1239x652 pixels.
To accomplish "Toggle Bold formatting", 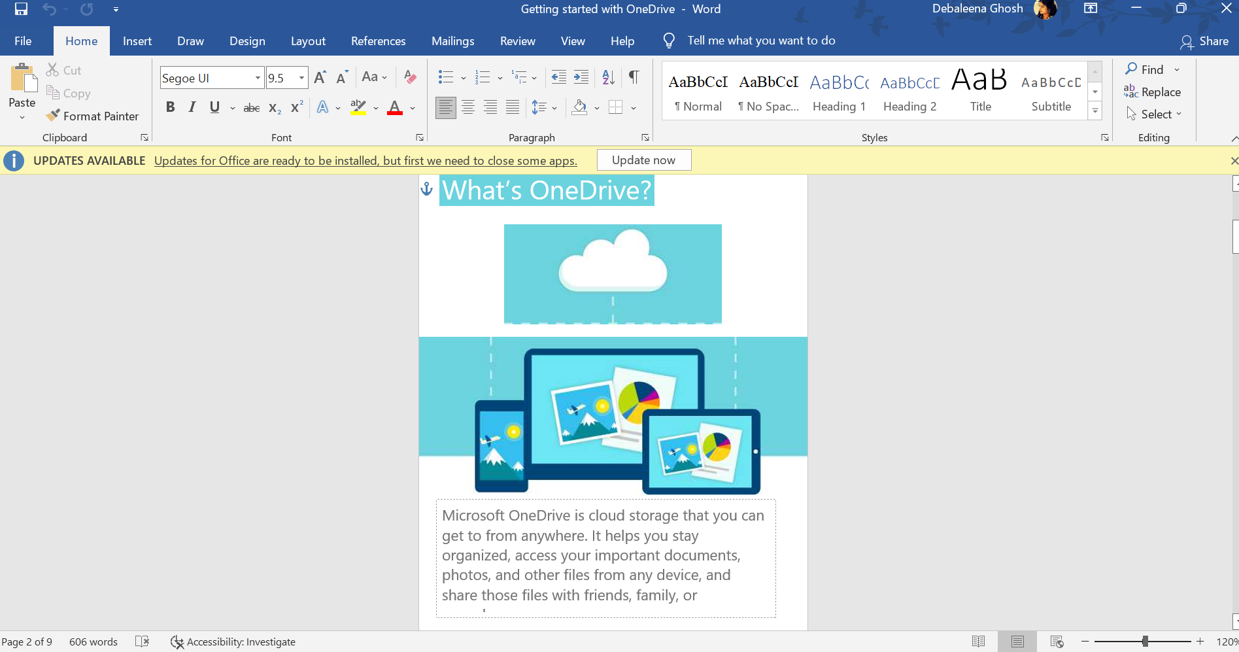I will point(170,107).
